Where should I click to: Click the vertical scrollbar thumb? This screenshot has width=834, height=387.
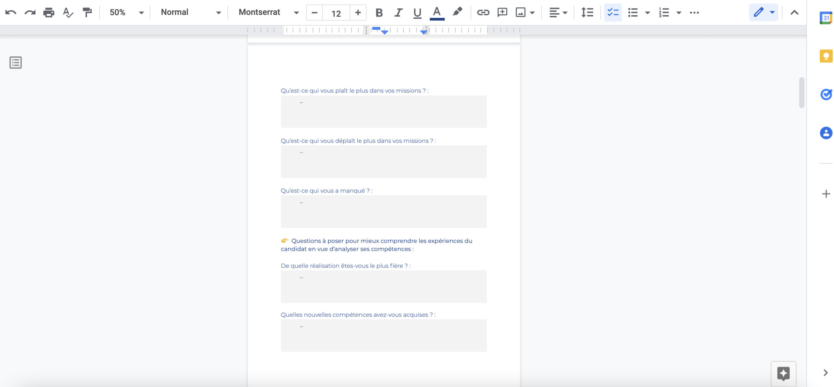802,93
